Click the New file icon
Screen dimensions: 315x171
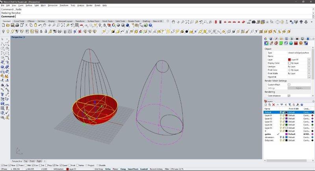3,25
